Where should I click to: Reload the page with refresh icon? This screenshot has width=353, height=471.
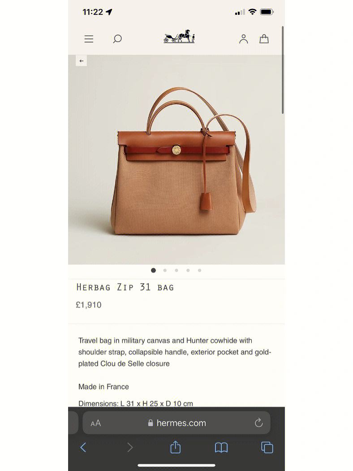tap(259, 423)
